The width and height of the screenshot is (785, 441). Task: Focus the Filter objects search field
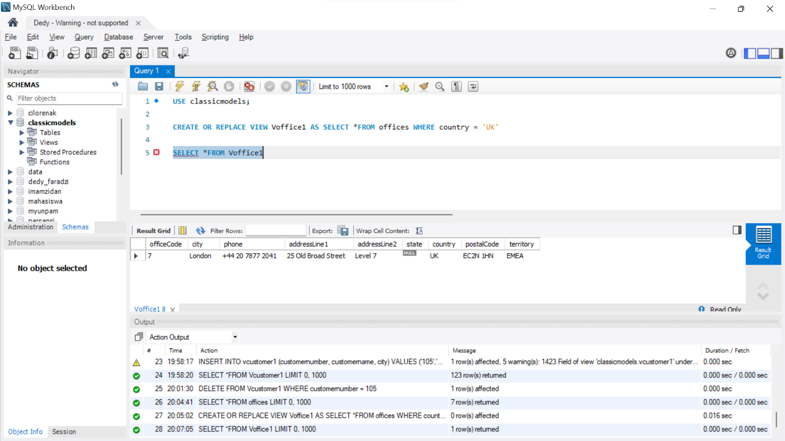point(69,98)
